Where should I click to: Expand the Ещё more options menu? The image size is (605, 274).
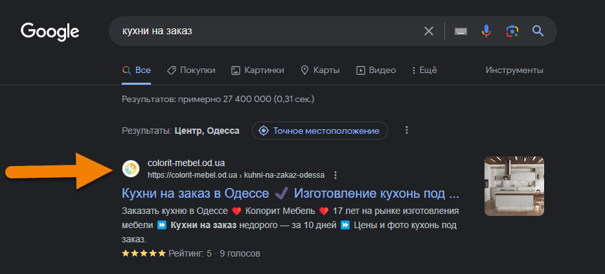tap(423, 70)
